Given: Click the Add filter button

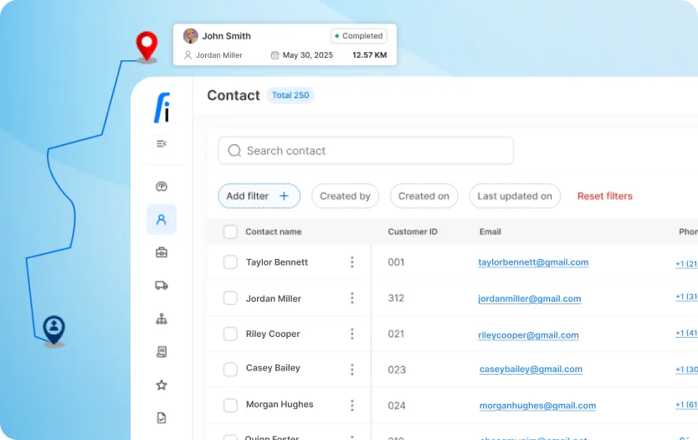Looking at the screenshot, I should [259, 196].
